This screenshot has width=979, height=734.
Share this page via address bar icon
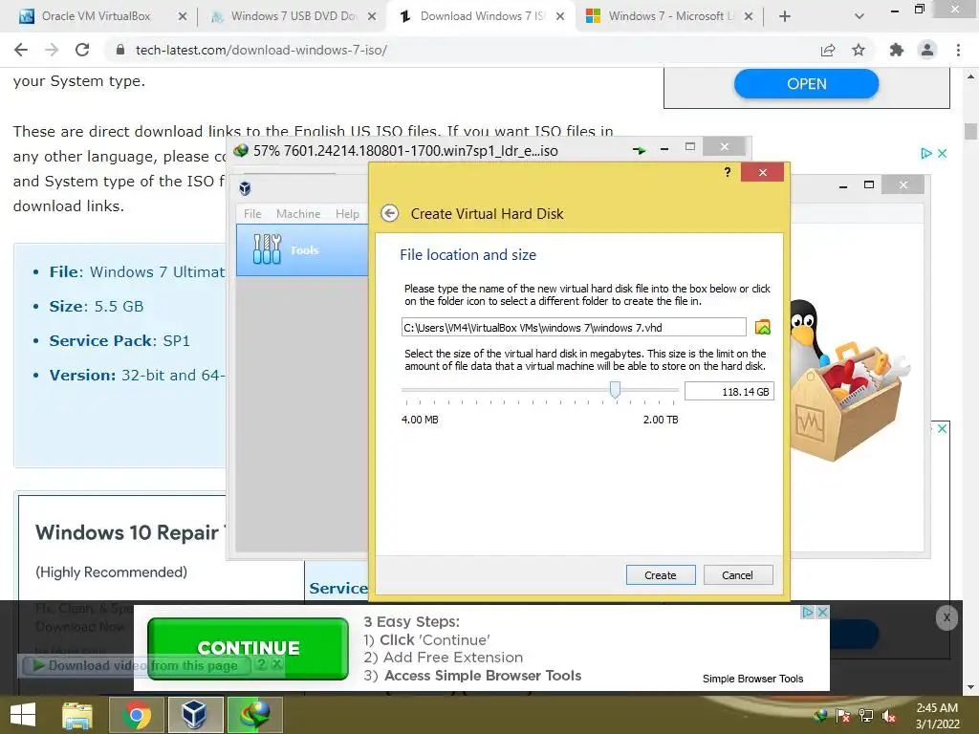828,50
